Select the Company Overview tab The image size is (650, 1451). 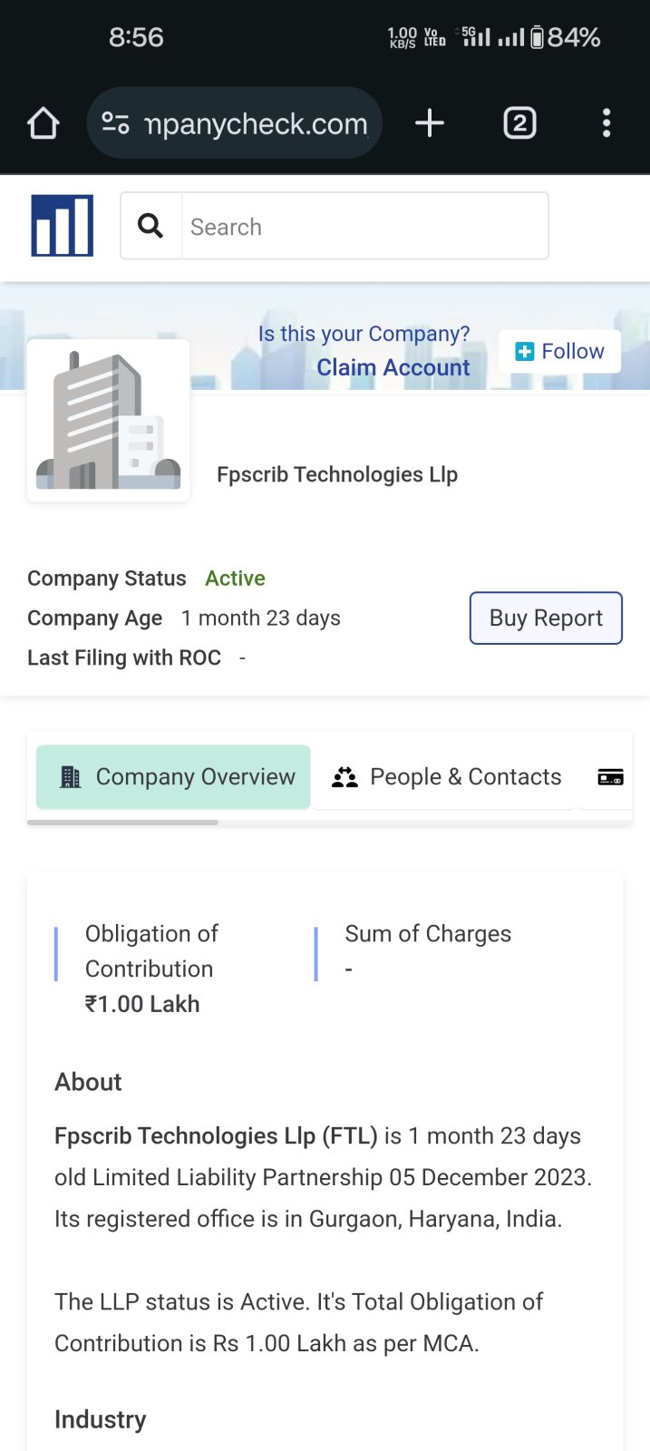pyautogui.click(x=174, y=777)
